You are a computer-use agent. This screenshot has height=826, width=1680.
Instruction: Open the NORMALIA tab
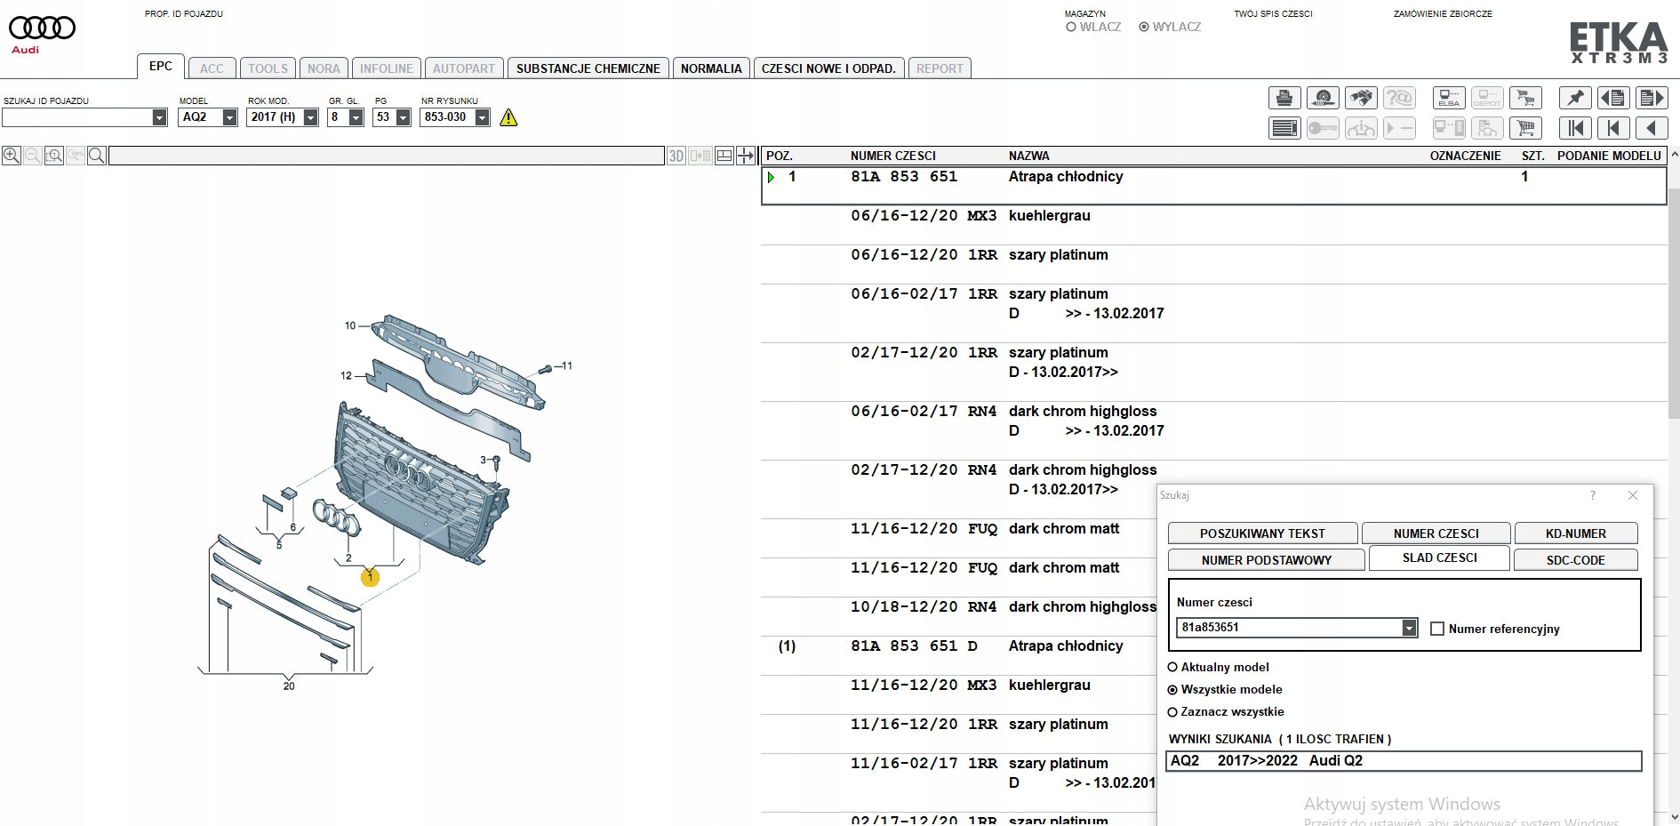[x=711, y=68]
